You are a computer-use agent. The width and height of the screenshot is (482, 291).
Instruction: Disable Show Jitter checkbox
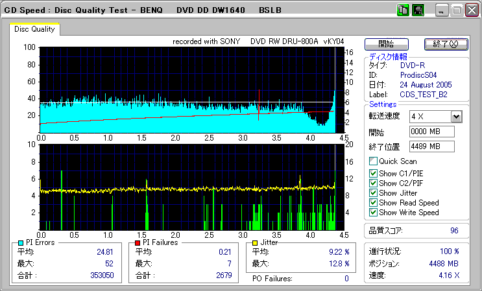(x=372, y=193)
